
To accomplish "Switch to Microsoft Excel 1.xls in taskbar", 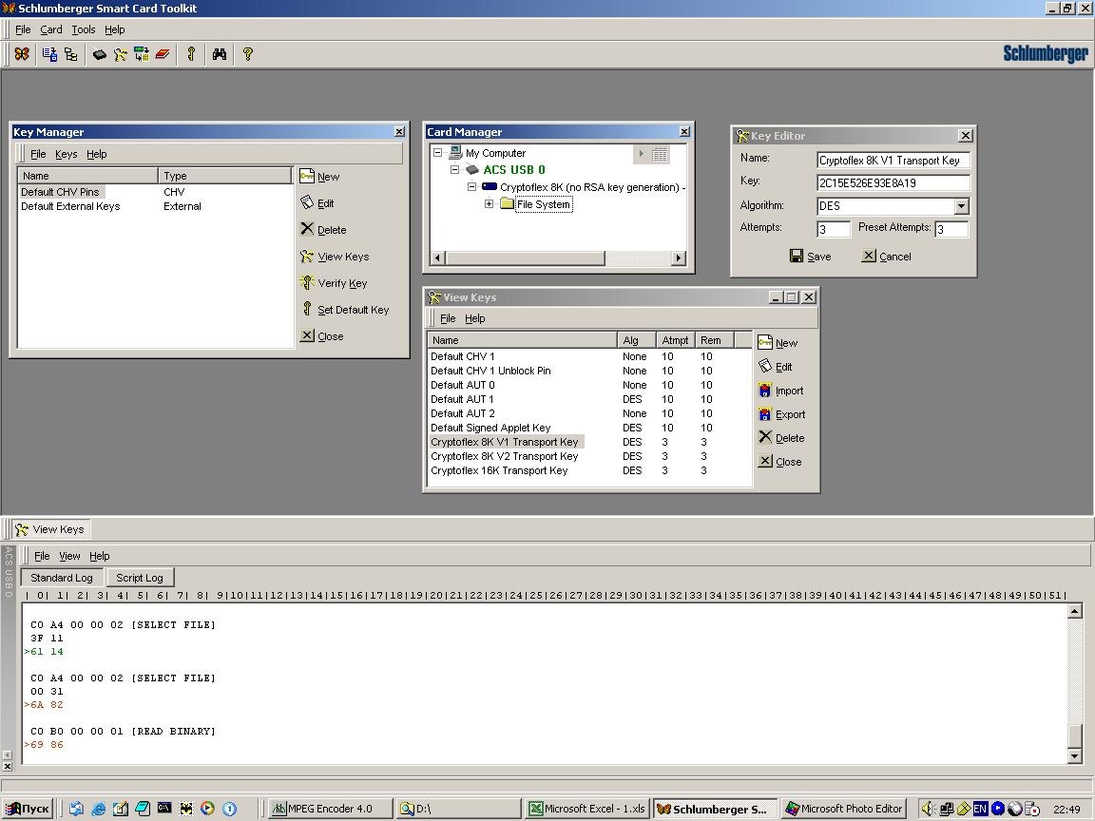I will click(587, 809).
